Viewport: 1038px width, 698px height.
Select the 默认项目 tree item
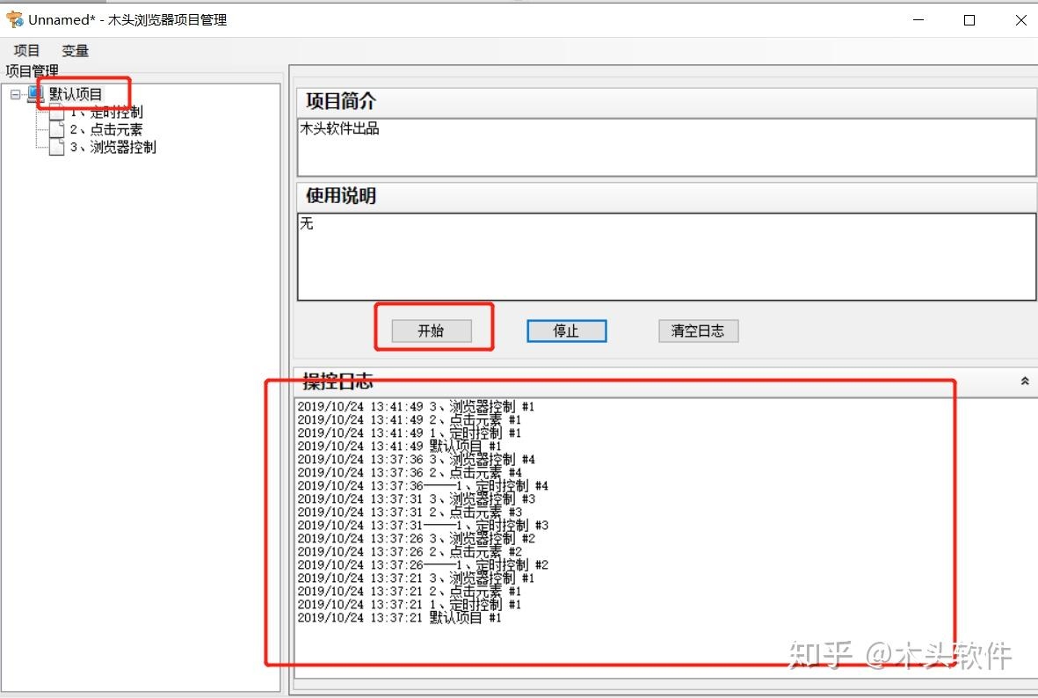pyautogui.click(x=76, y=94)
